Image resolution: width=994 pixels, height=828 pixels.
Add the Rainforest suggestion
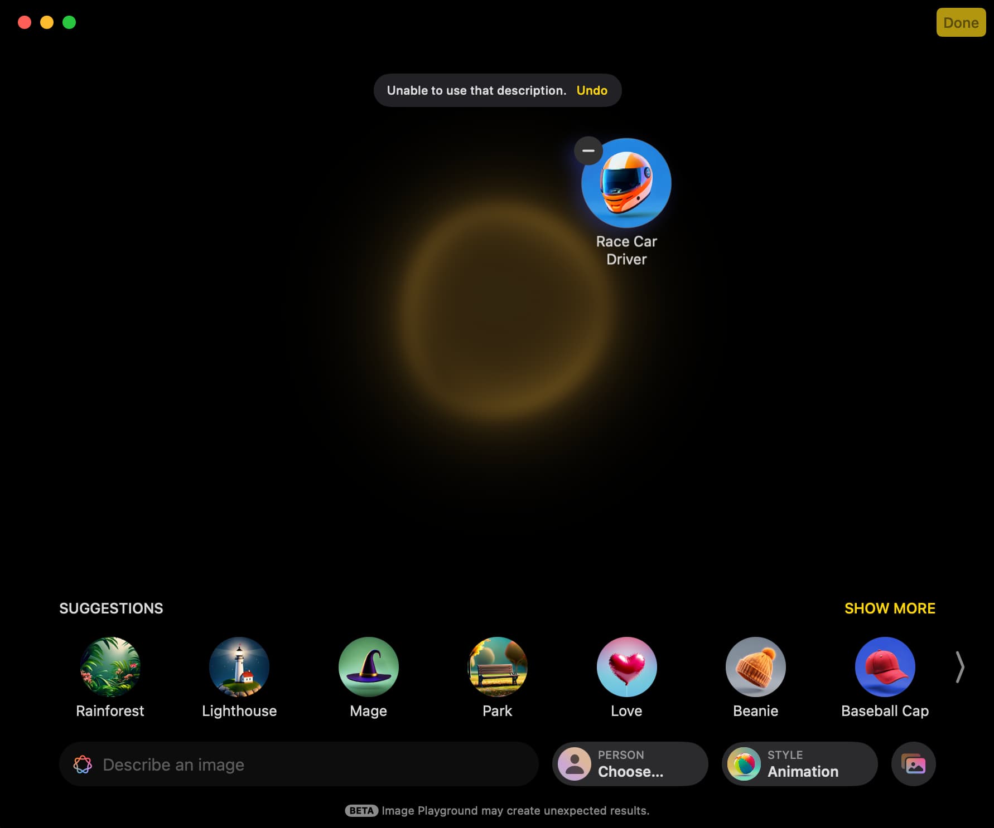[110, 667]
